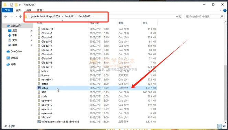Select 快速访问 in navigation pane
The image size is (228, 130).
(15, 26)
